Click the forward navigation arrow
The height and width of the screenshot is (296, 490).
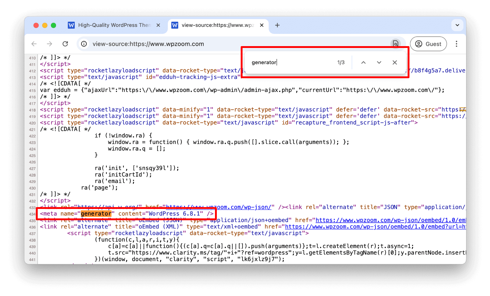coord(50,44)
